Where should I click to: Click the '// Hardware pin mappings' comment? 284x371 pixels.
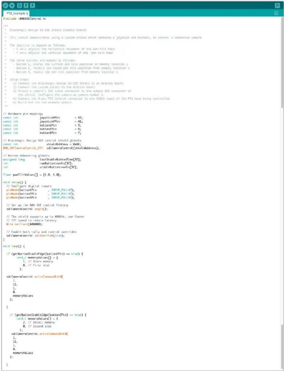(x=23, y=114)
